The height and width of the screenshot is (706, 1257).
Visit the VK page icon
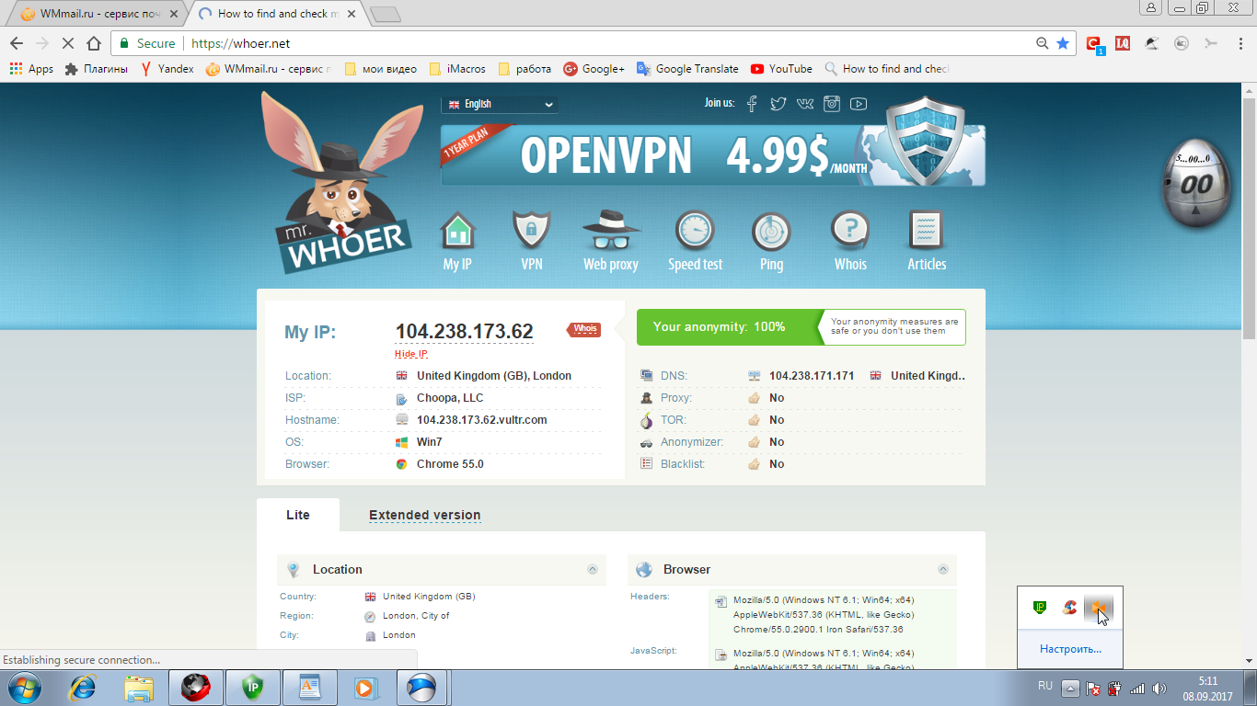(805, 104)
